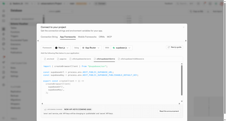View the utils/supabase/middleware.ts file

[x=131, y=59]
